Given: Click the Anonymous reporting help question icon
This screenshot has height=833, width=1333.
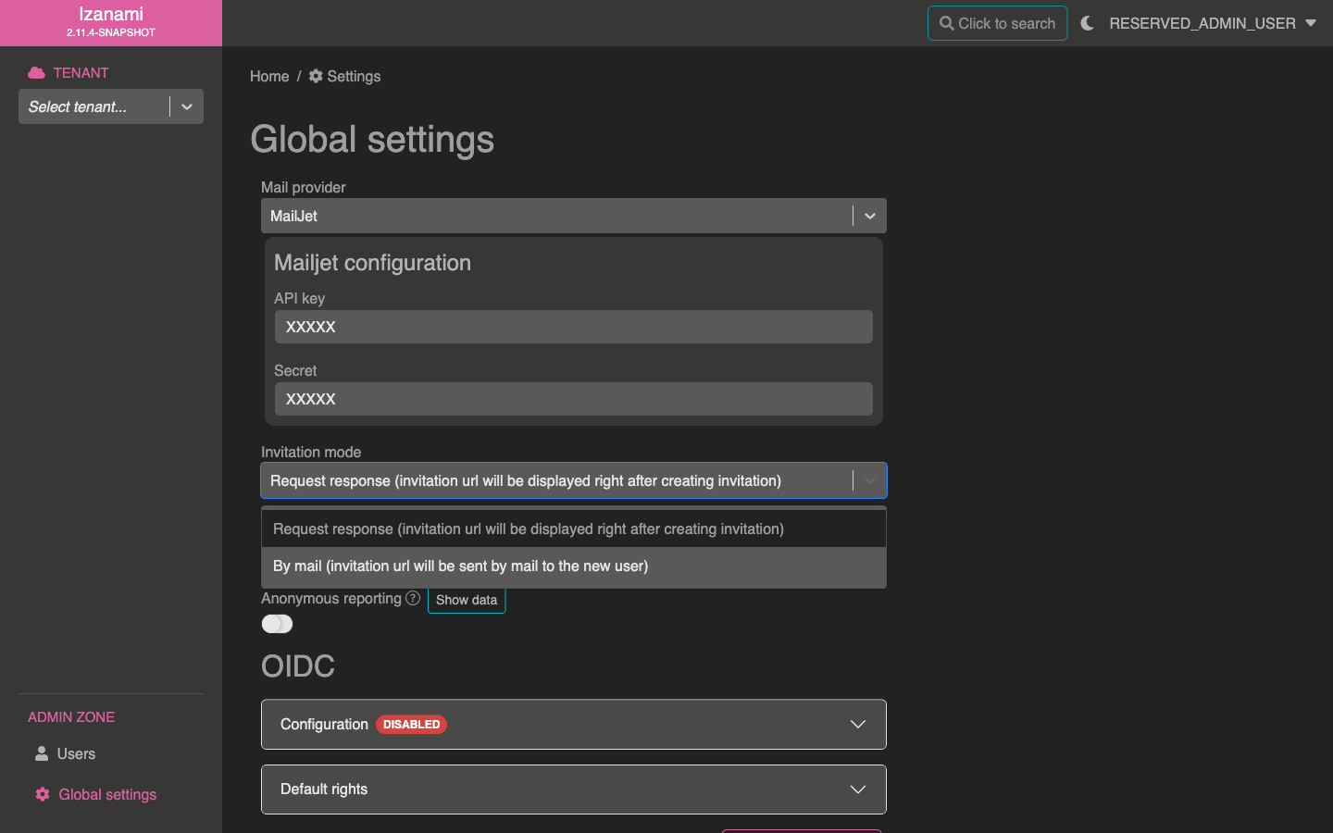Looking at the screenshot, I should tap(413, 598).
